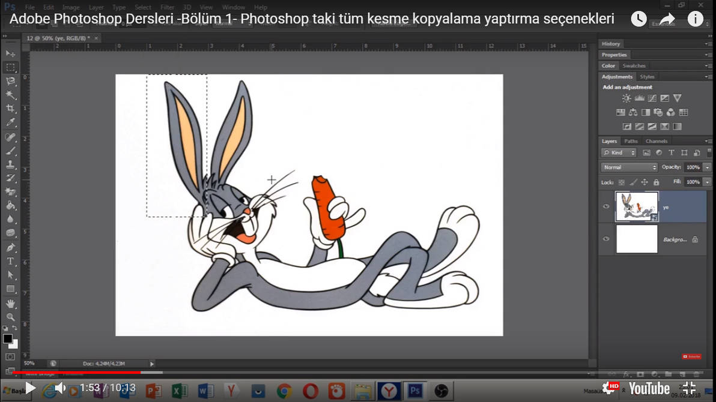Open the Filter menu
The width and height of the screenshot is (716, 402).
(x=167, y=7)
